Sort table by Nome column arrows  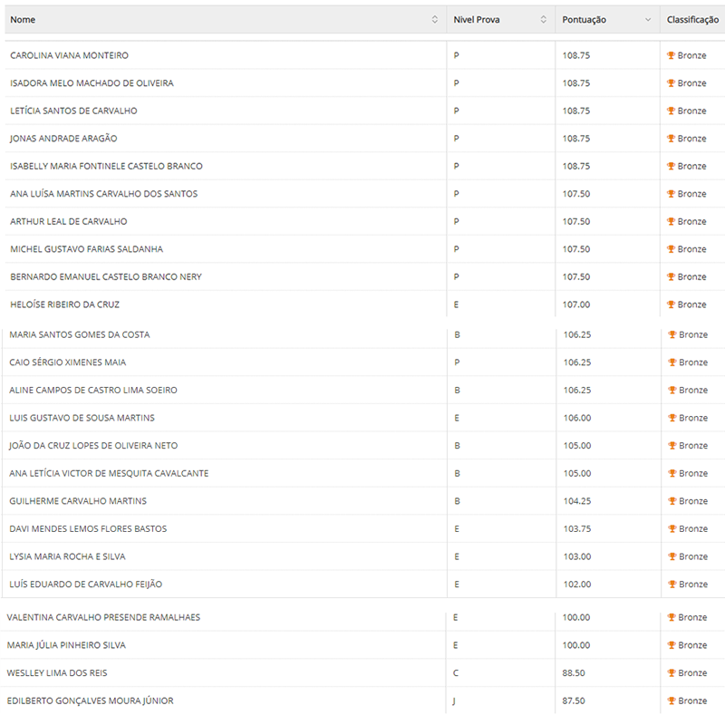tap(435, 20)
